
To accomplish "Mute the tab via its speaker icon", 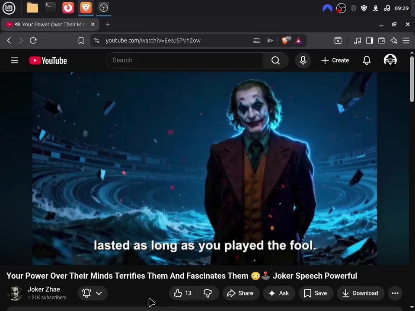I will [x=17, y=24].
